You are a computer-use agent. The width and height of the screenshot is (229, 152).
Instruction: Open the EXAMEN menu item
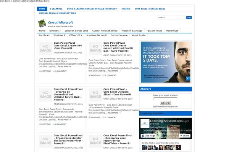pos(126,9)
